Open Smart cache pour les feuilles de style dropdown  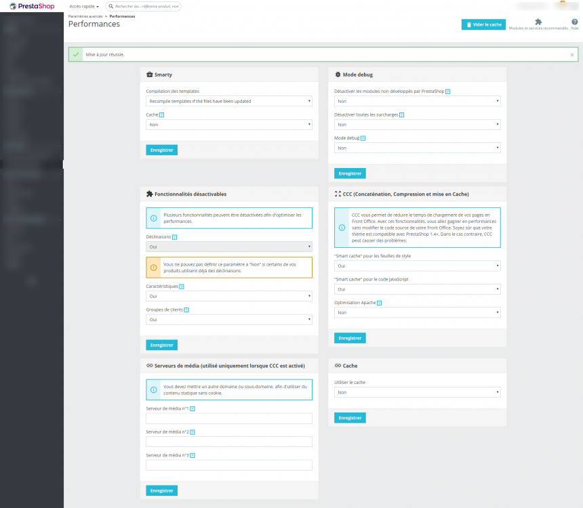click(417, 266)
